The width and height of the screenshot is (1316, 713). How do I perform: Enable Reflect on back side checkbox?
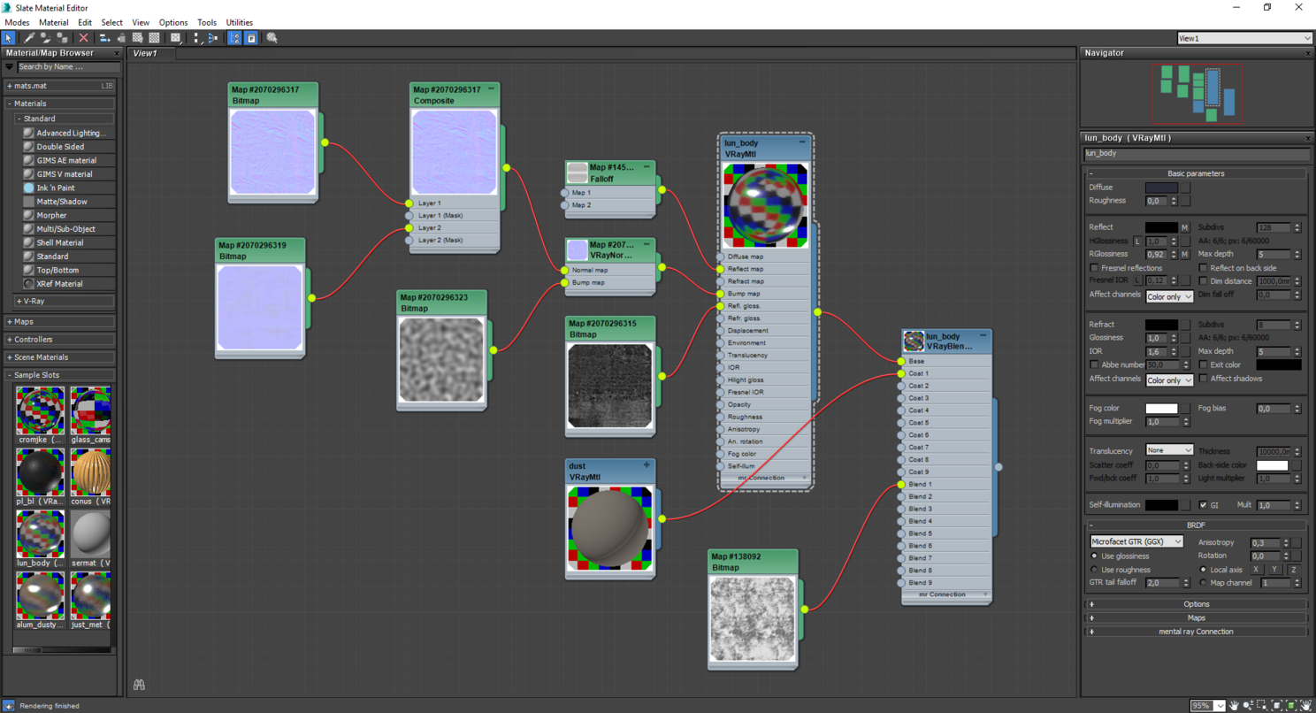(x=1204, y=268)
